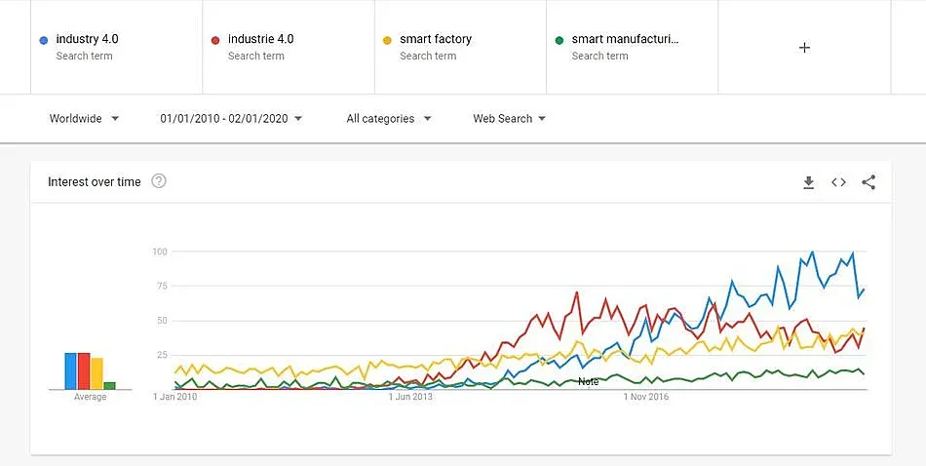Download the Interest over time chart data
The width and height of the screenshot is (926, 466).
point(808,182)
